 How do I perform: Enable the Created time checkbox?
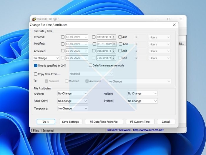coord(94,37)
